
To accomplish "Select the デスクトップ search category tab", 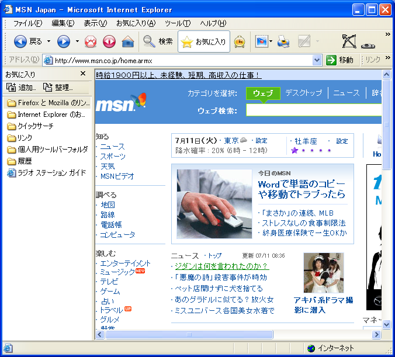I will click(304, 93).
